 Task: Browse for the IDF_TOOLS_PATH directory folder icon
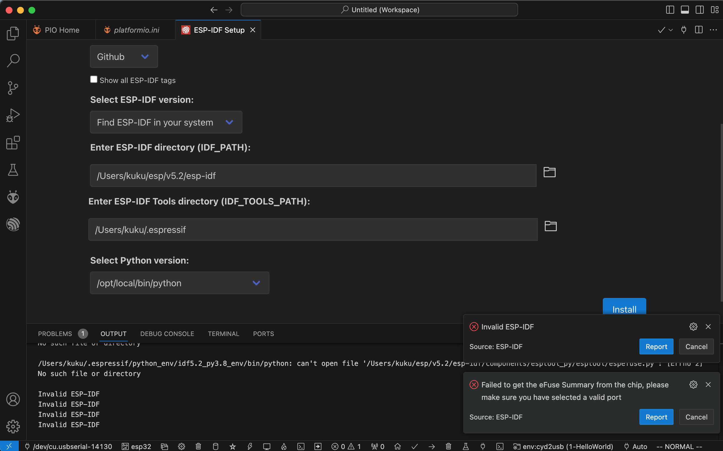point(550,226)
